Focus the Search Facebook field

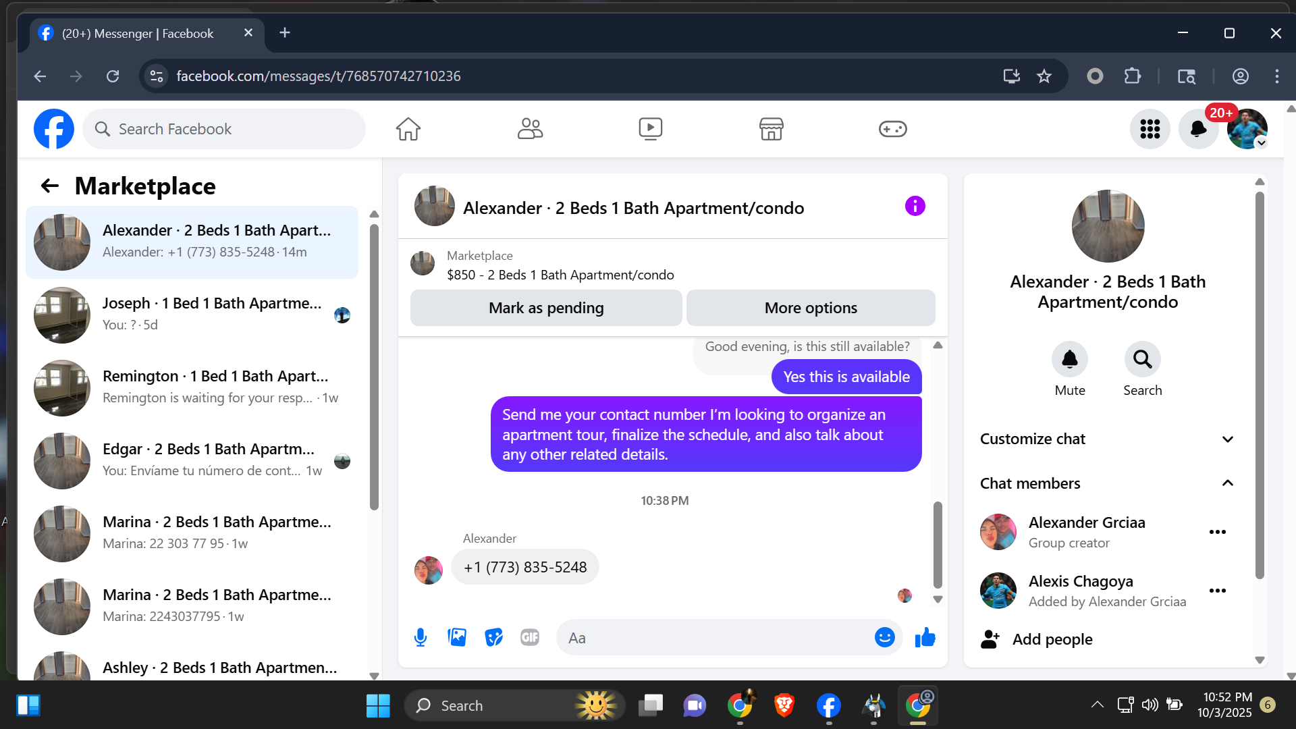(224, 129)
